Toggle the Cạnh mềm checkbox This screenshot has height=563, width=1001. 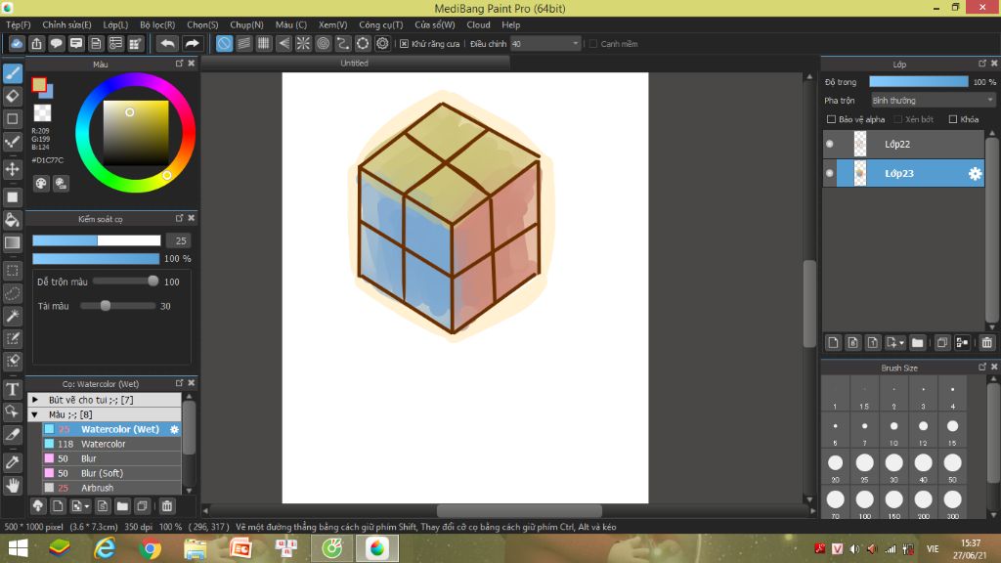(x=593, y=44)
